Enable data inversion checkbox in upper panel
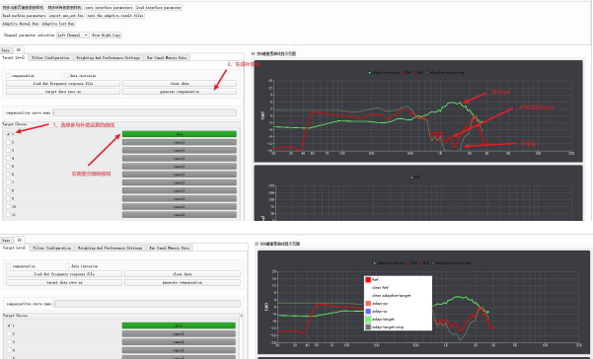This screenshot has height=359, width=593. click(x=66, y=76)
